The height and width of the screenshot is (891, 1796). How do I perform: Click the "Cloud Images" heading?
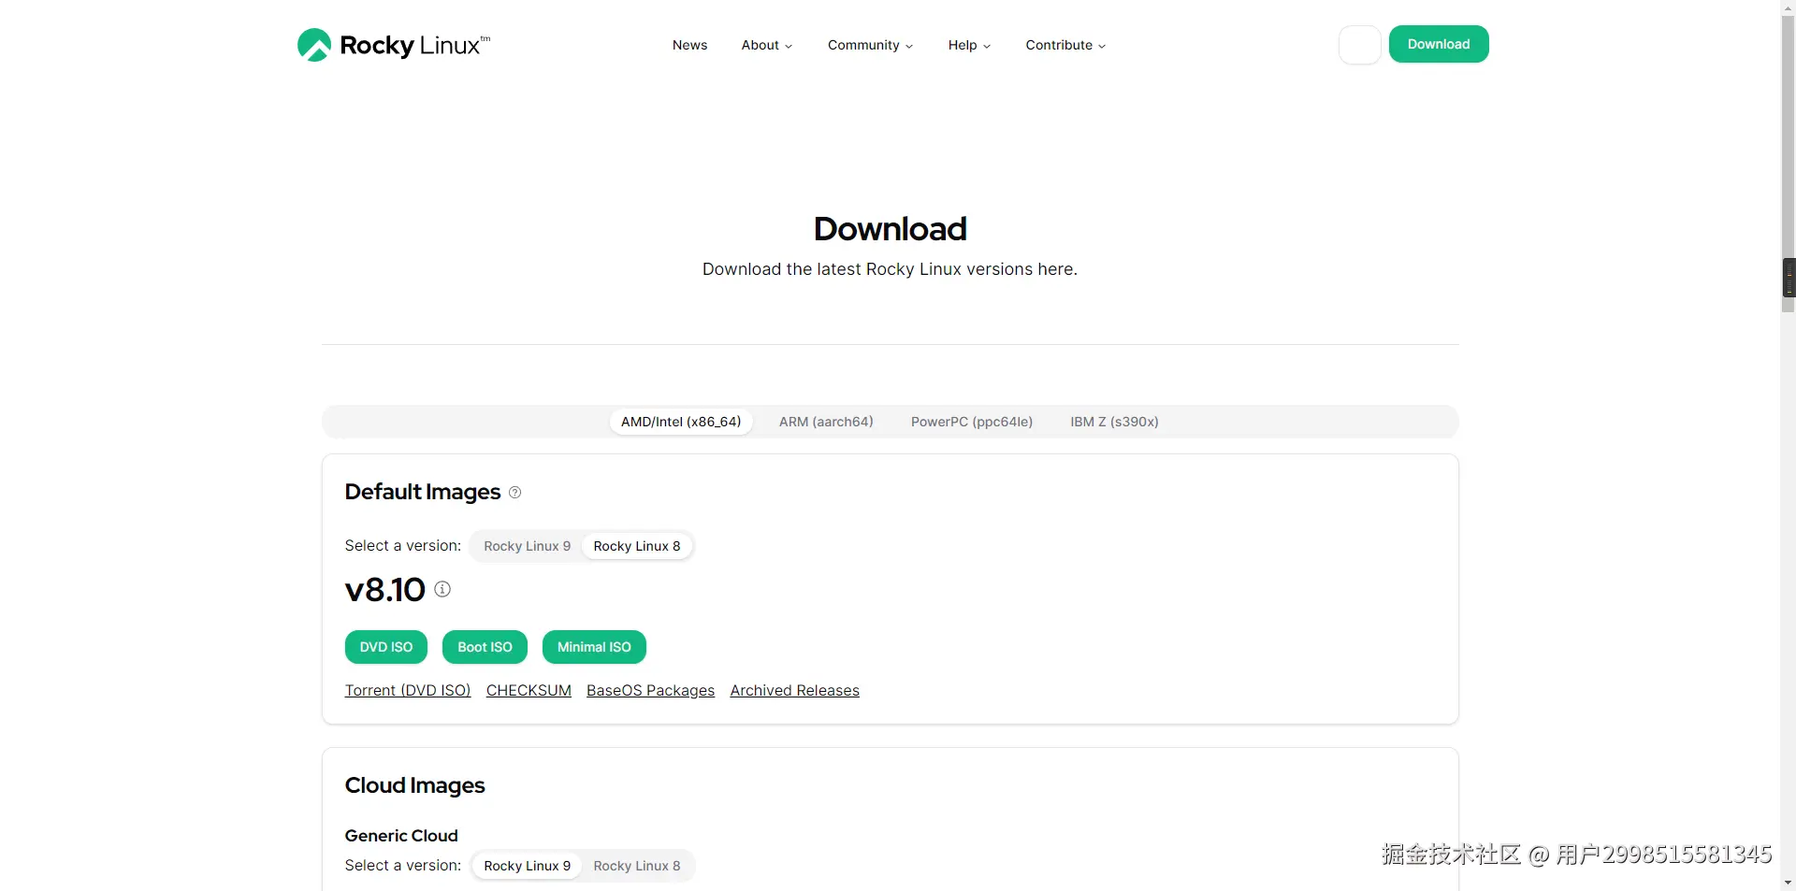click(x=415, y=785)
